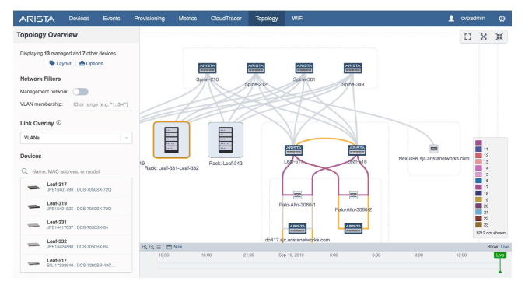Click the VLAN membership input field
Viewport: 525px width, 292px height.
click(x=103, y=104)
